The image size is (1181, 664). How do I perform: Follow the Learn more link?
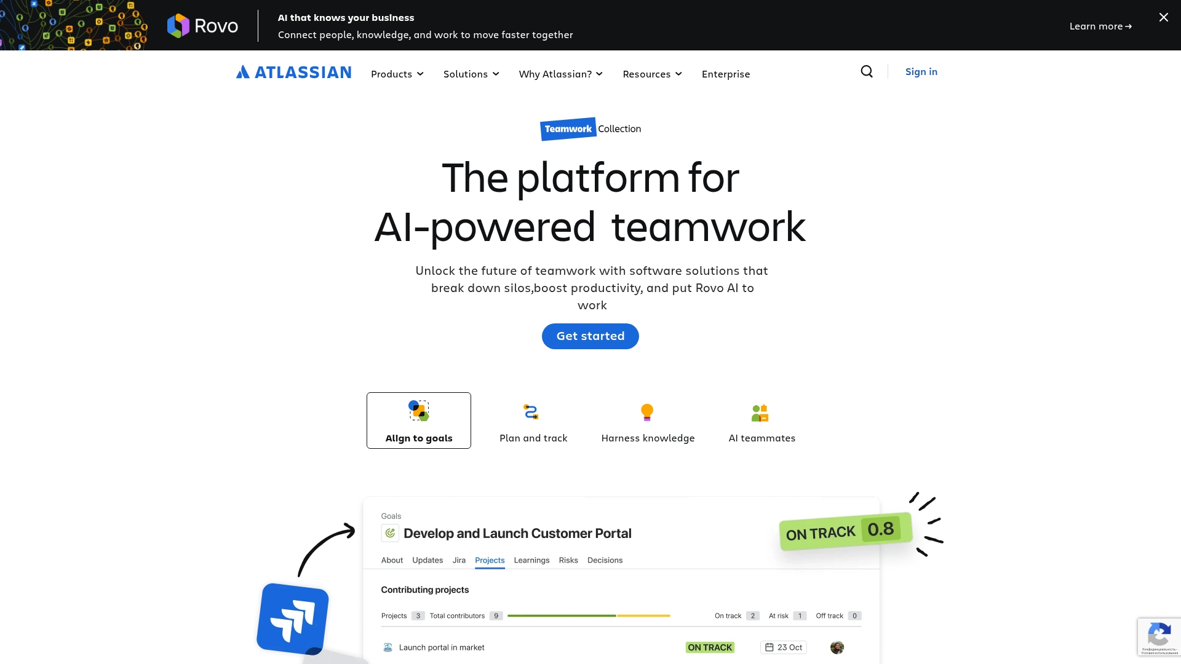point(1100,26)
